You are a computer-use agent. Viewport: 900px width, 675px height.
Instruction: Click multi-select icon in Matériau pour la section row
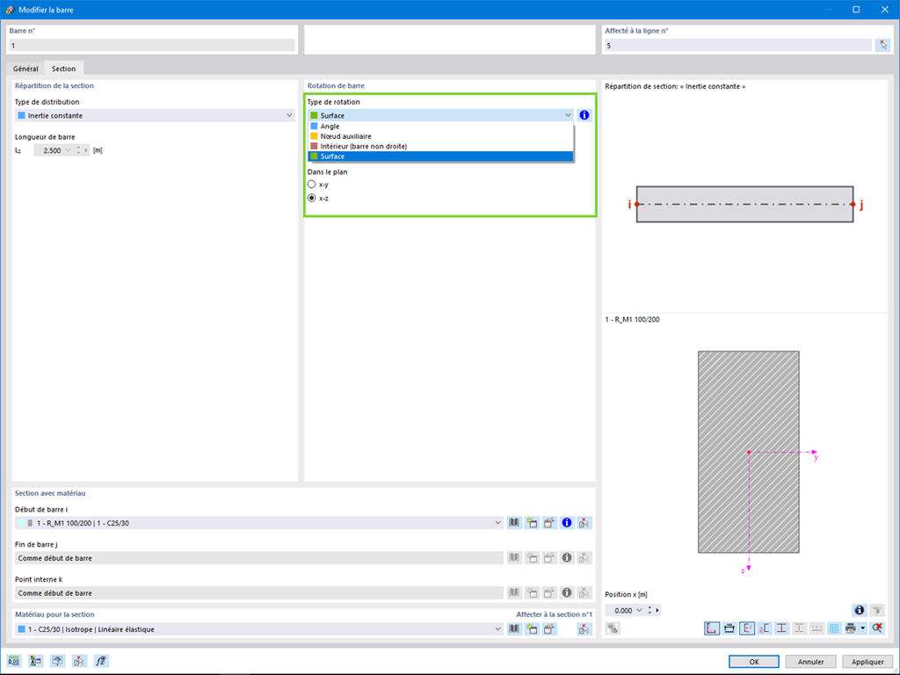tap(584, 629)
